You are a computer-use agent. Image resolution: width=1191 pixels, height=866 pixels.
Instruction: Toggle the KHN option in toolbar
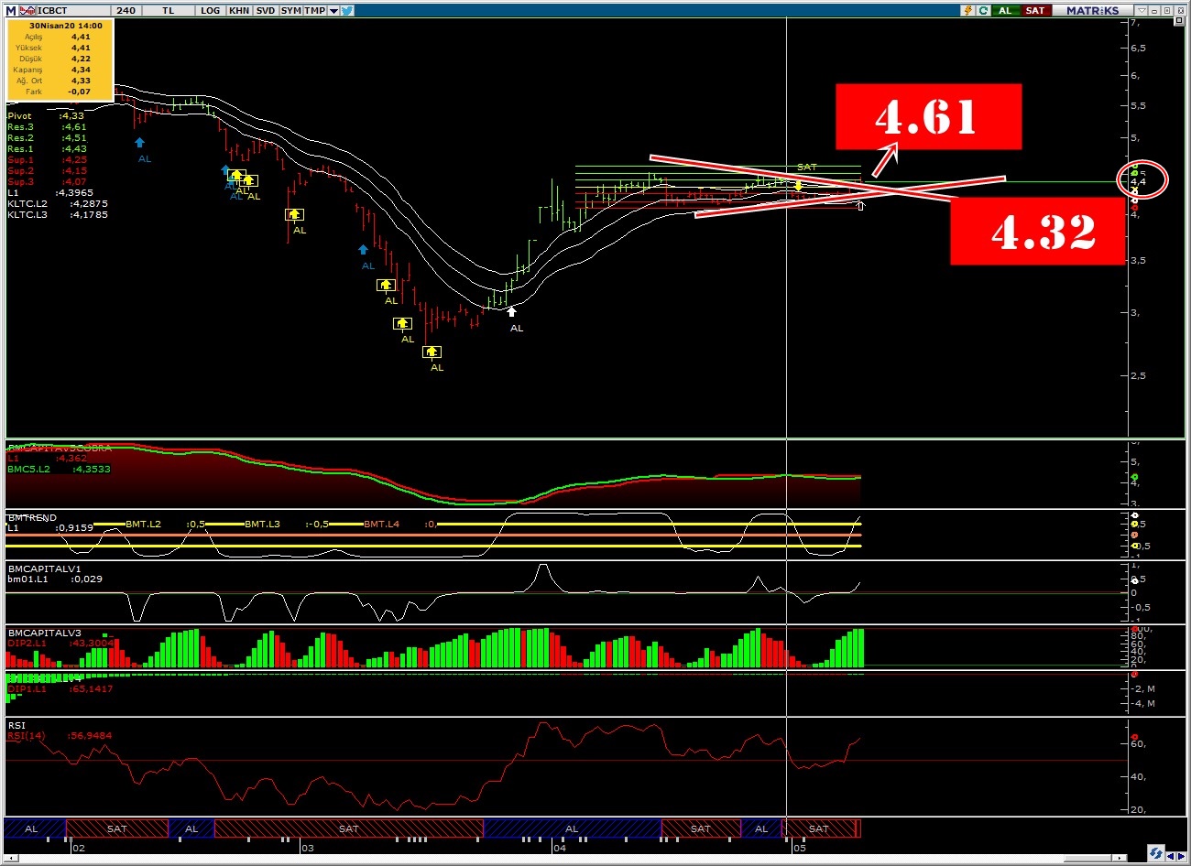click(239, 10)
